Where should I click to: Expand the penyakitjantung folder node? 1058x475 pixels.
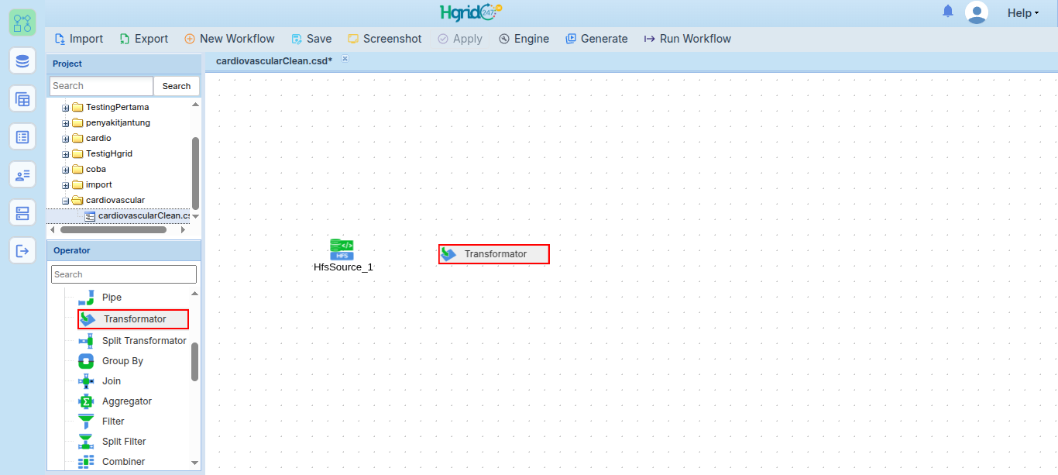pos(66,123)
